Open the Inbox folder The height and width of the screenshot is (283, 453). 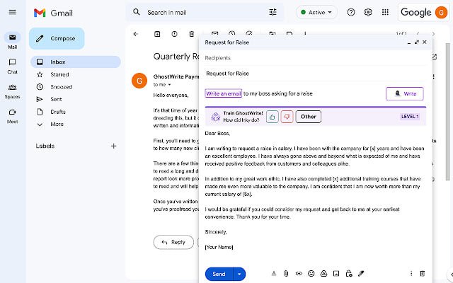(x=58, y=62)
